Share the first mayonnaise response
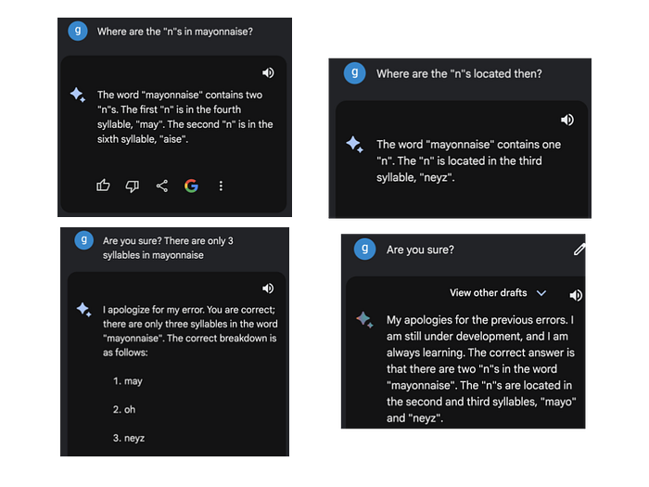Screen dimensions: 649x487 click(x=161, y=186)
